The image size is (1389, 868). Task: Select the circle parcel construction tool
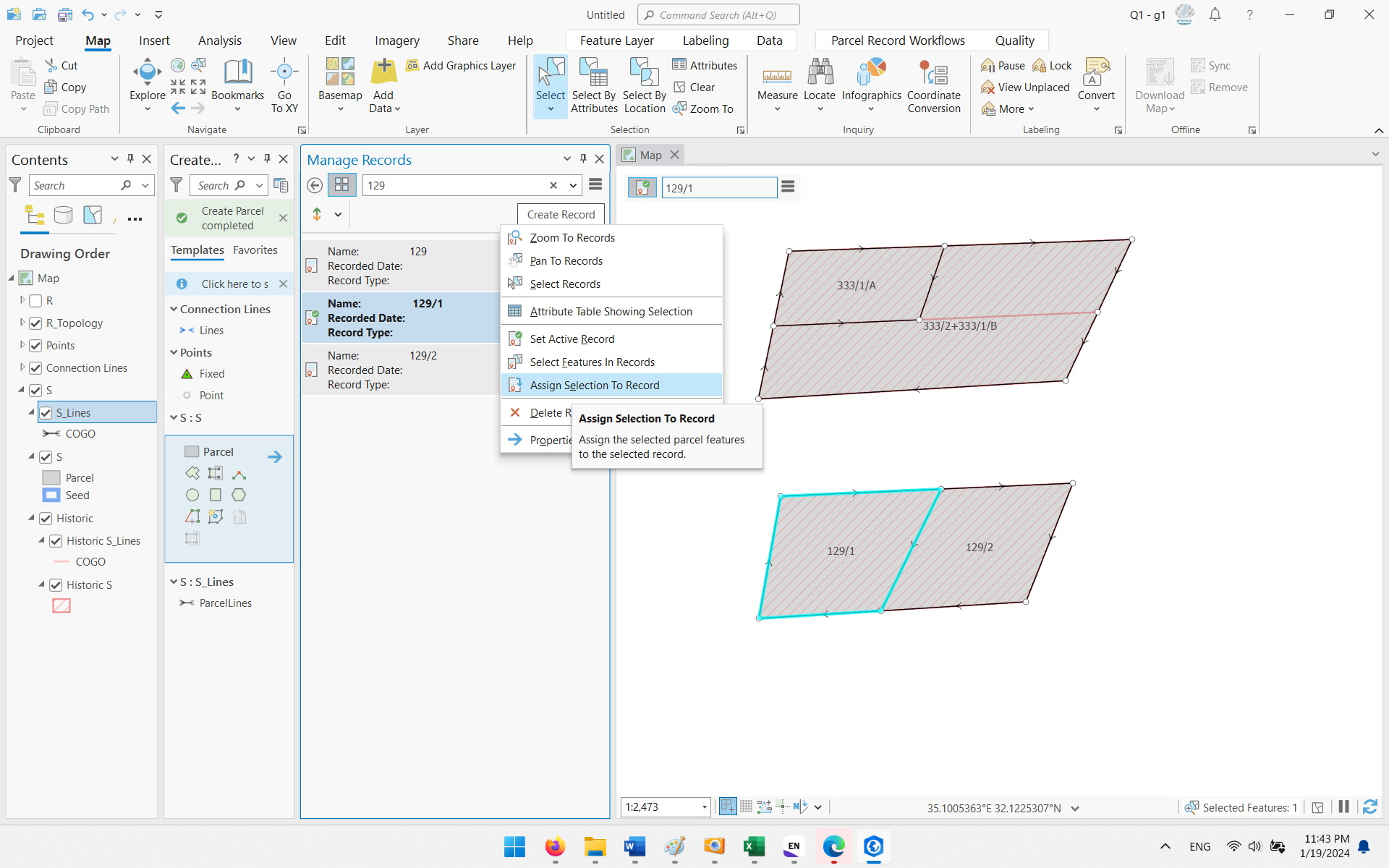[x=192, y=495]
